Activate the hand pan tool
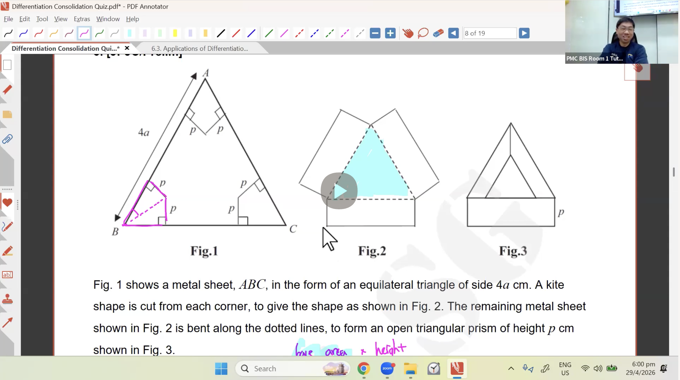Viewport: 680px width, 380px height. tap(408, 33)
